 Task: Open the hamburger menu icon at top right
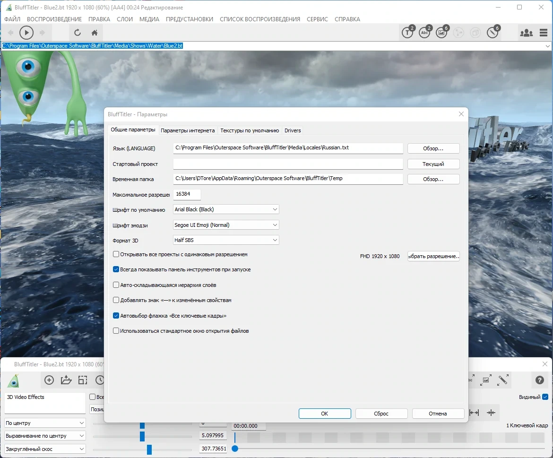tap(544, 33)
